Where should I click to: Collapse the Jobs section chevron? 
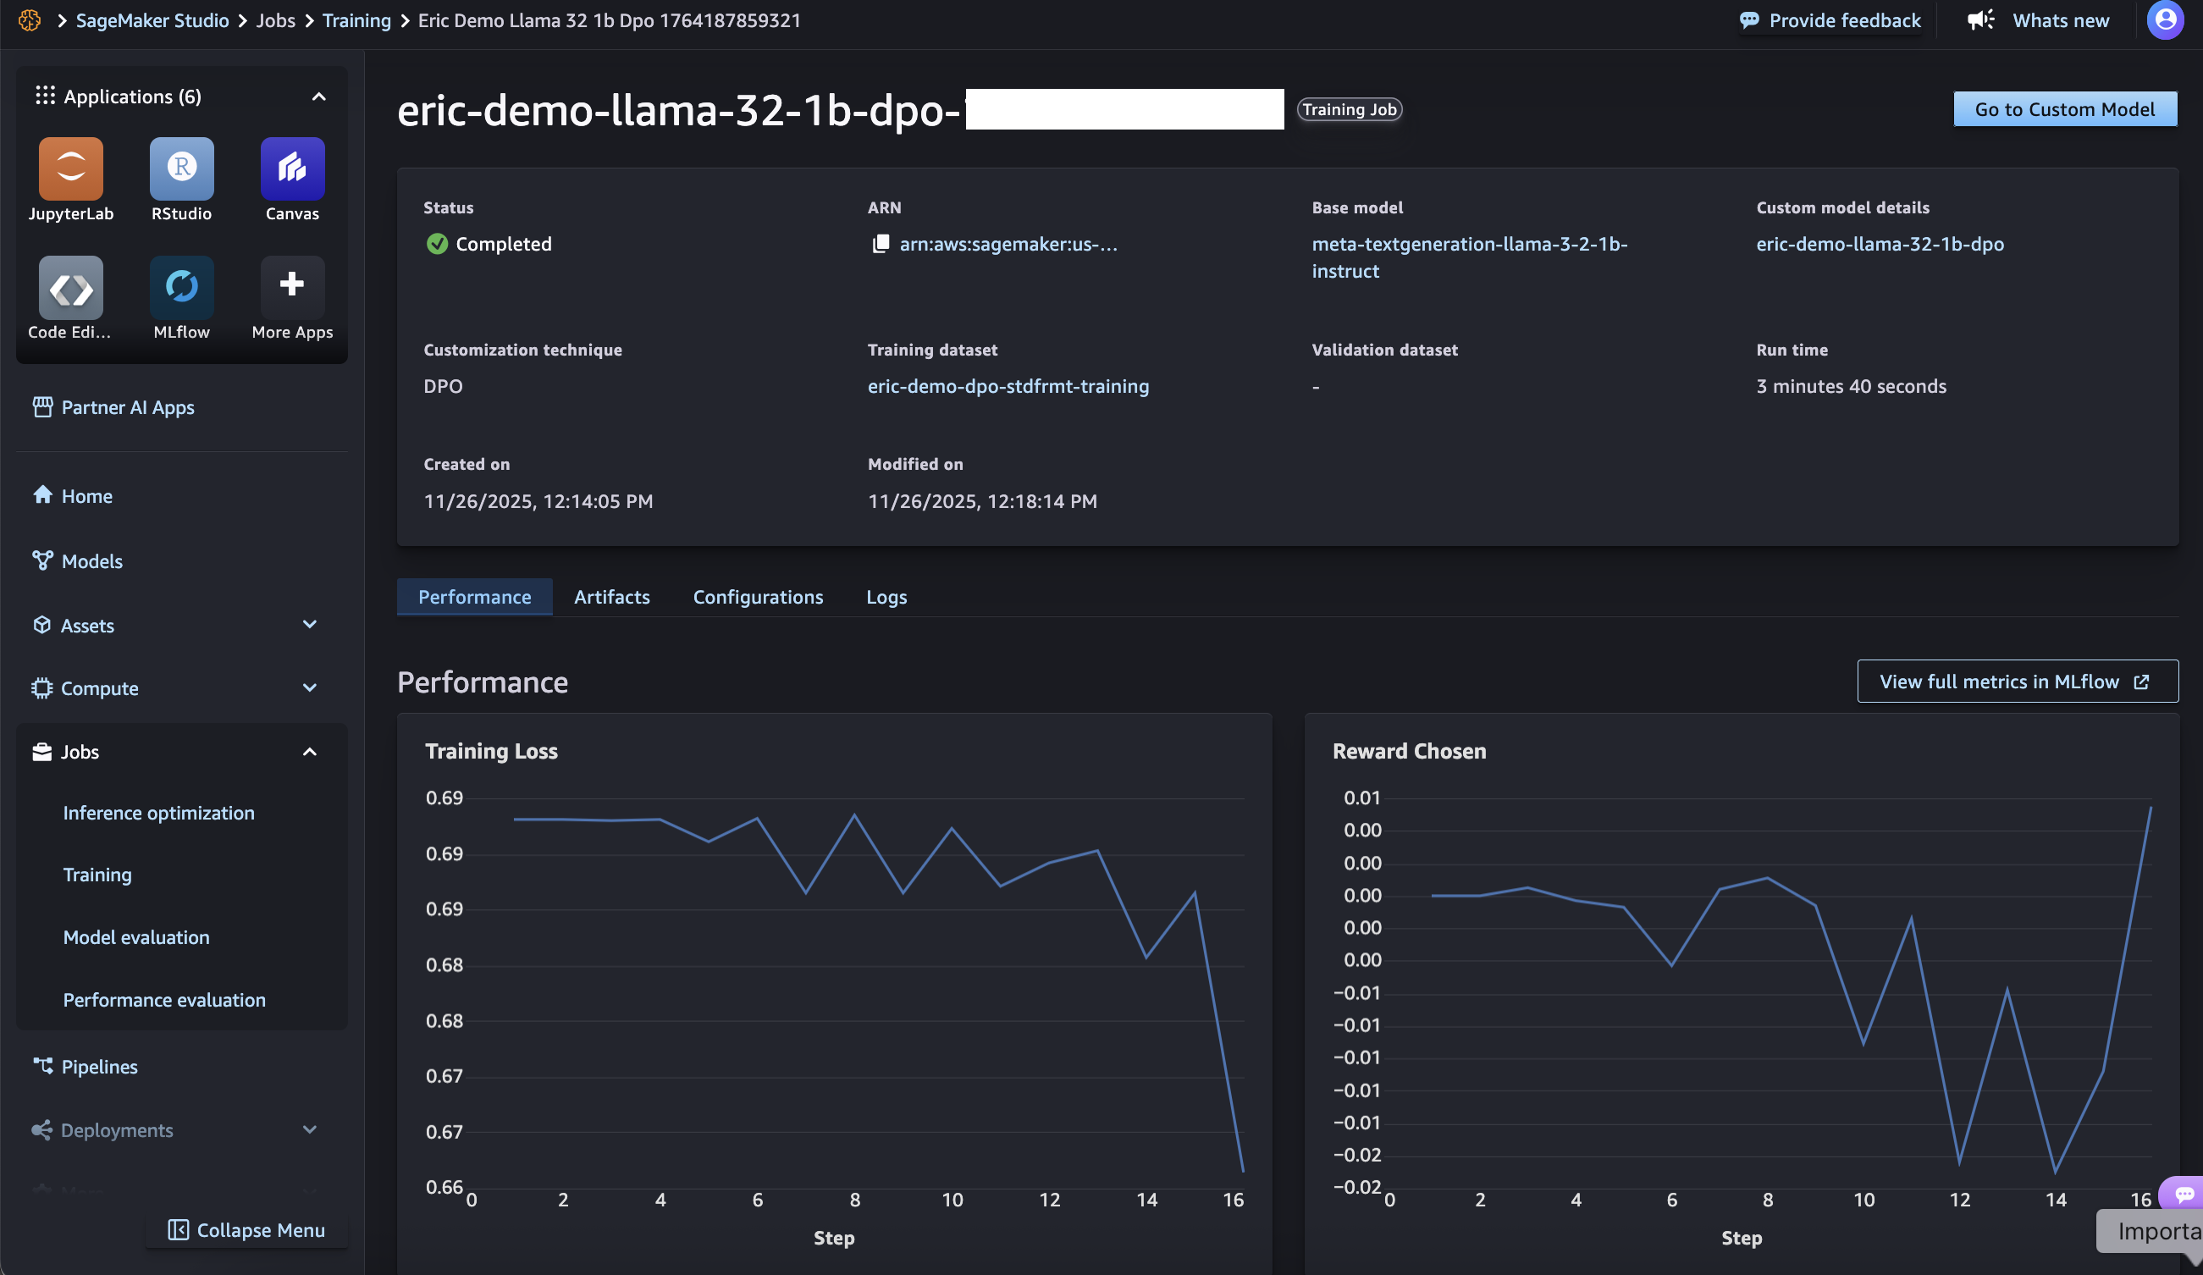click(310, 752)
